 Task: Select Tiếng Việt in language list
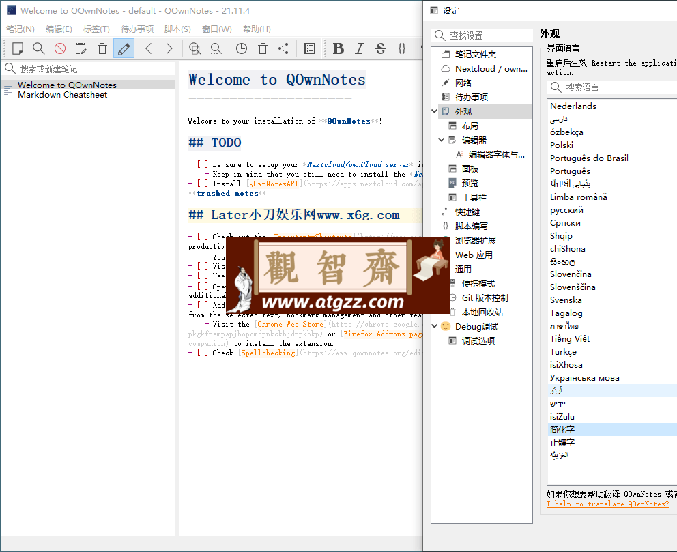coord(569,339)
